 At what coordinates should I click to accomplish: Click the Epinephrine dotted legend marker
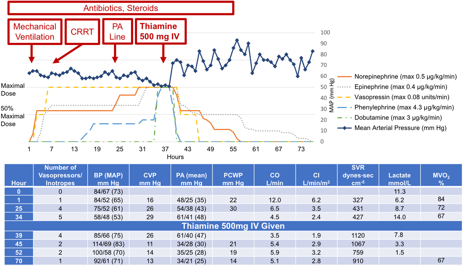[344, 87]
